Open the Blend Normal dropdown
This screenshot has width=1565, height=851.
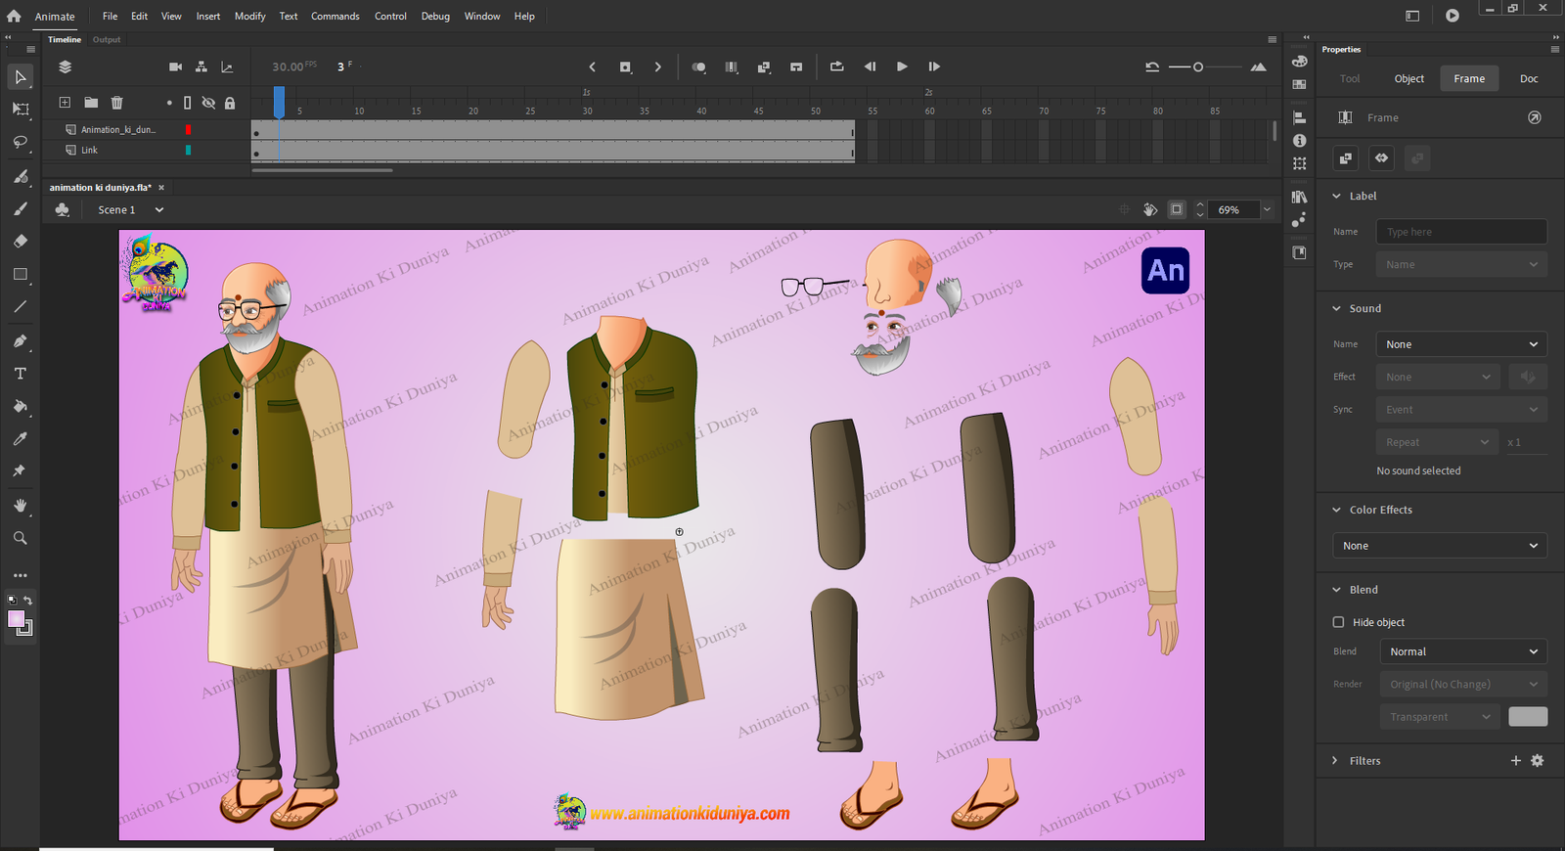1463,651
